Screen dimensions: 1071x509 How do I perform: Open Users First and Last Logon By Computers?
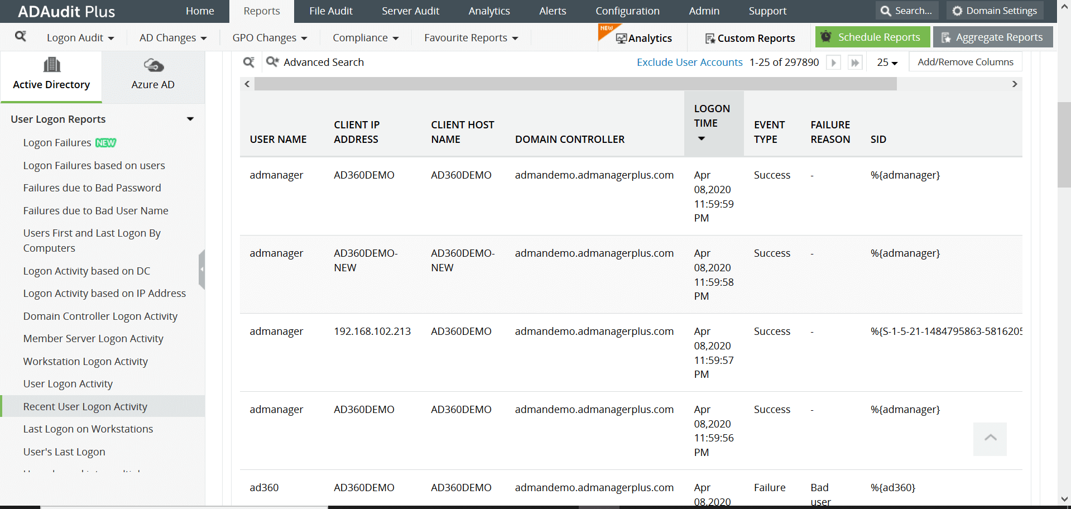[92, 241]
